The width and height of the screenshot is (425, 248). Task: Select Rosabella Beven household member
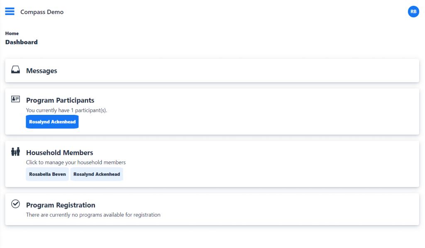pos(47,174)
